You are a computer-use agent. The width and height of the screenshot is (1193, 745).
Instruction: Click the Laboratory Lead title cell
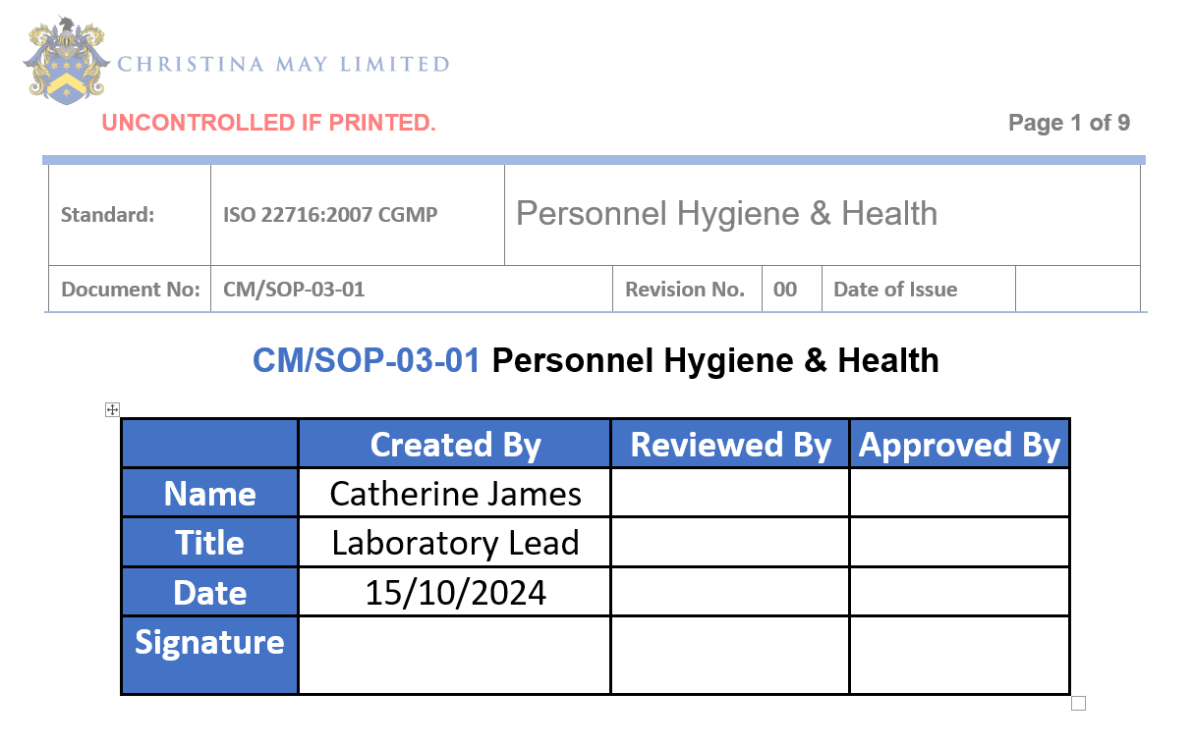pyautogui.click(x=455, y=543)
